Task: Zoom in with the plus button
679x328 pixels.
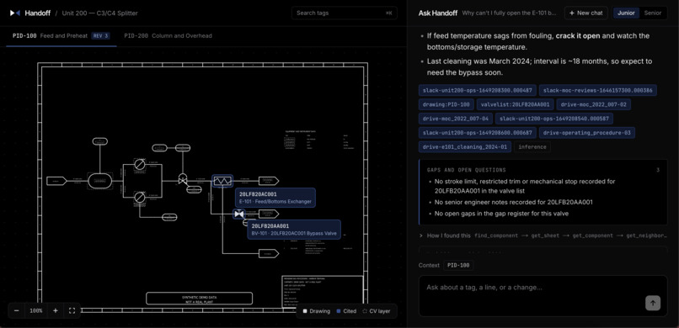Action: tap(56, 310)
